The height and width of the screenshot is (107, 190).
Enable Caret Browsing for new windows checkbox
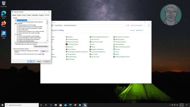coord(18,27)
